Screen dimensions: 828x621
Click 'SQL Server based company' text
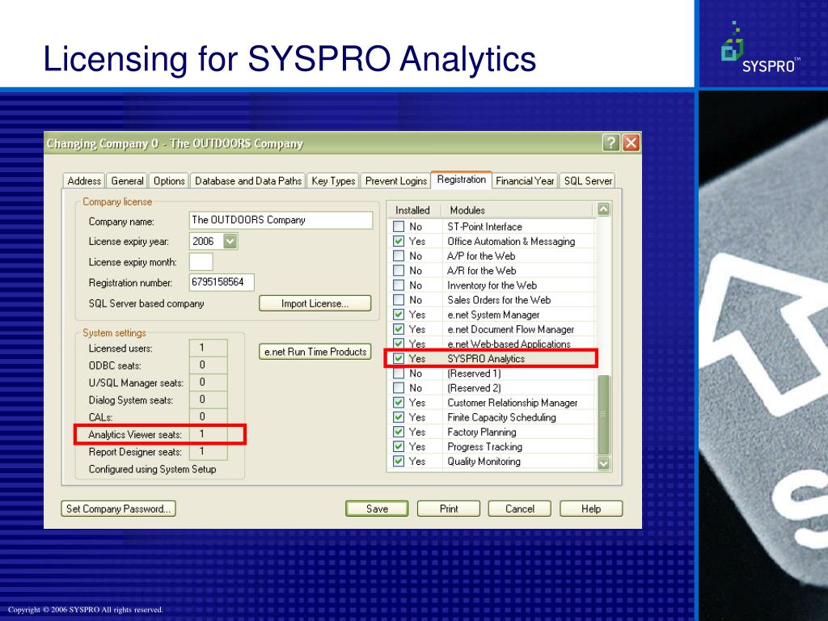tap(146, 304)
